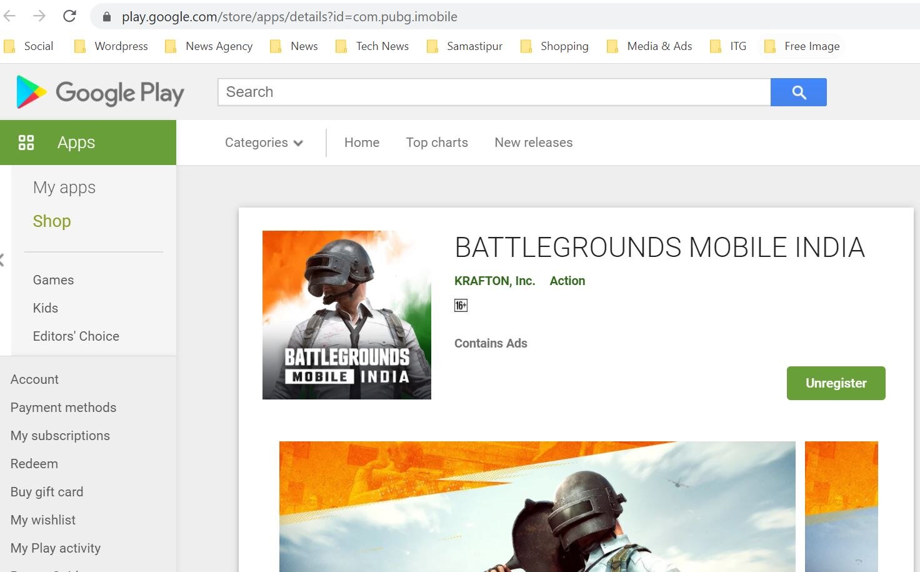Switch to the Top charts tab
This screenshot has width=920, height=572.
click(x=437, y=143)
